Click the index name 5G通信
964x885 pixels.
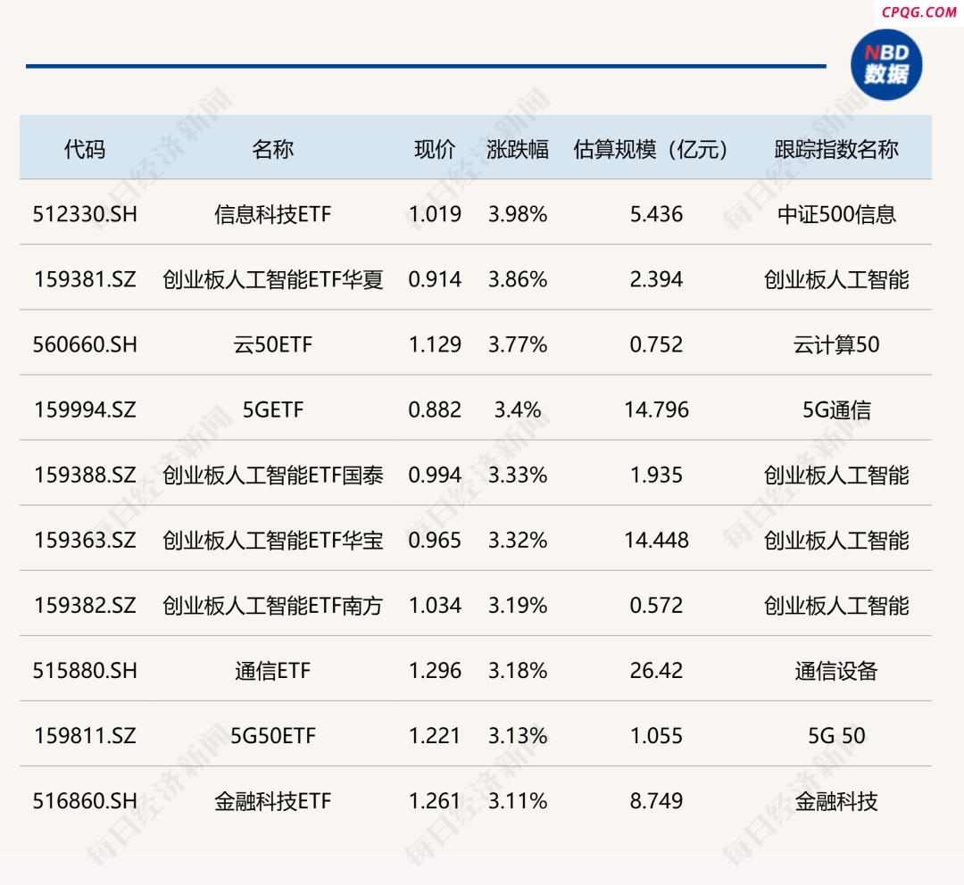tap(836, 409)
